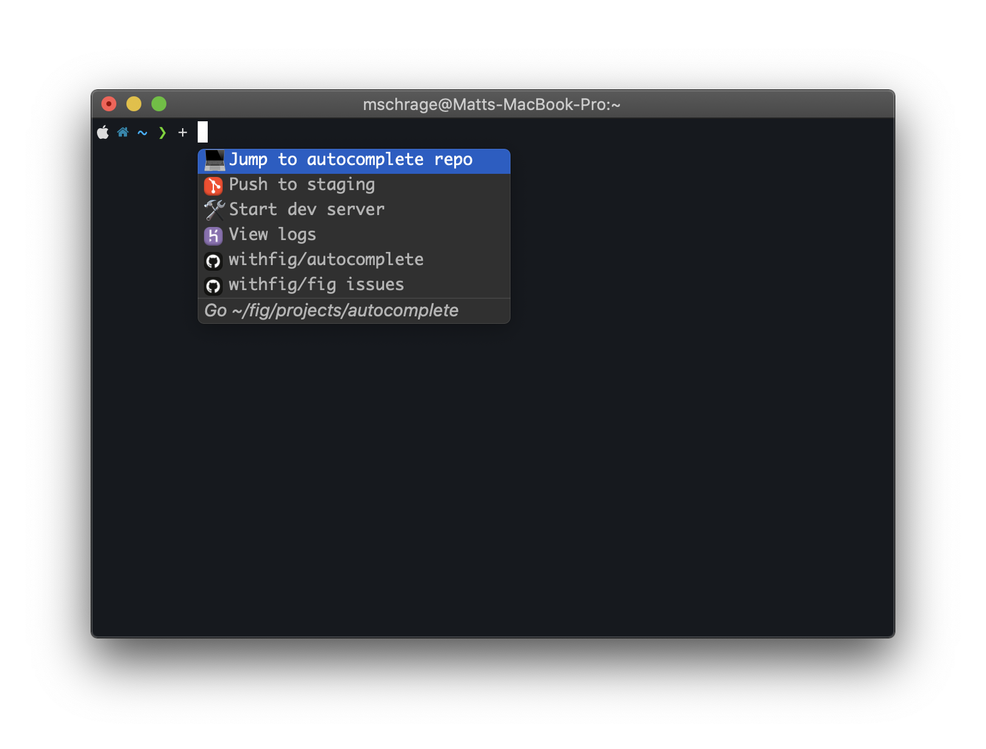This screenshot has width=986, height=749.
Task: Minimize the terminal using the yellow button
Action: coord(134,104)
